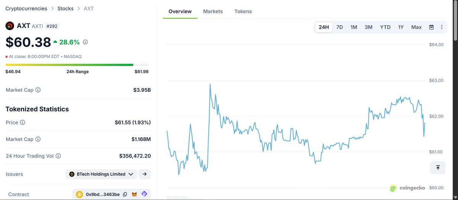This screenshot has height=200, width=458.
Task: Click the $61.55 (1.93%) tokenized price
Action: tap(133, 122)
